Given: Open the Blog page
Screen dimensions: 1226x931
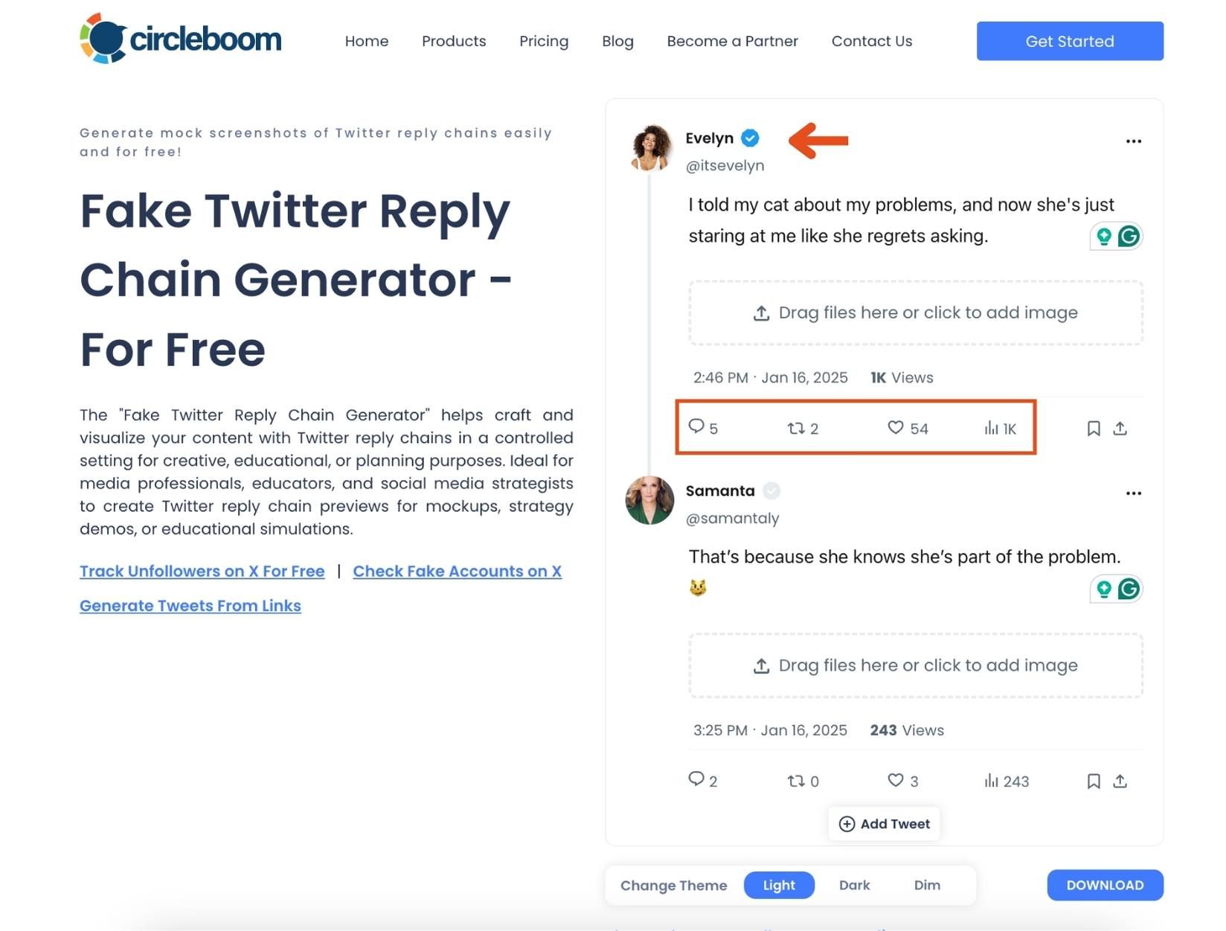Looking at the screenshot, I should click(x=617, y=41).
